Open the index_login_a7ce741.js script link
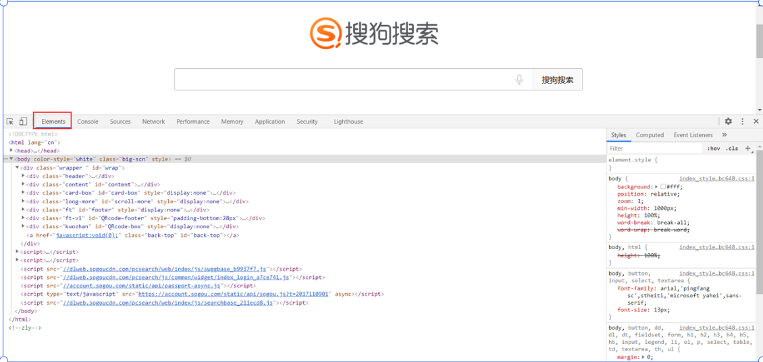The width and height of the screenshot is (763, 362). (176, 278)
